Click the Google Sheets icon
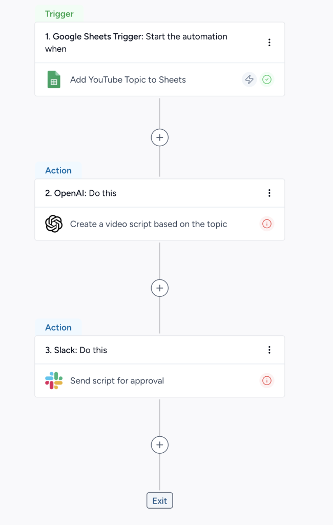The height and width of the screenshot is (525, 333). 54,80
